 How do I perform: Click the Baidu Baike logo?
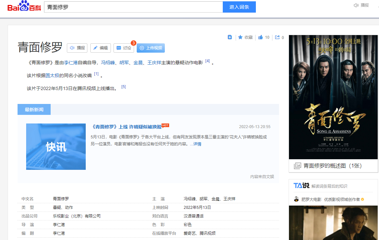[x=24, y=6]
